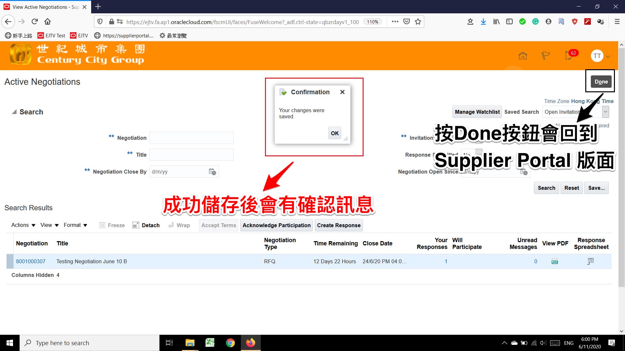Click the Save to Pocket icon
625x351 pixels.
pos(407,22)
